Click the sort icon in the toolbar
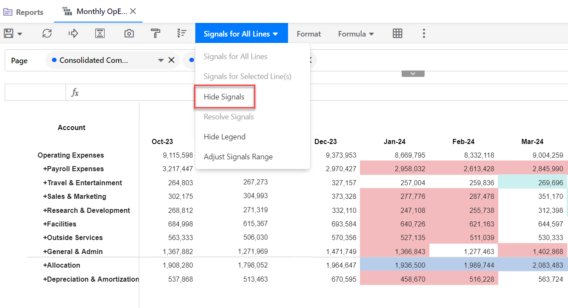Image resolution: width=568 pixels, height=308 pixels. [182, 33]
